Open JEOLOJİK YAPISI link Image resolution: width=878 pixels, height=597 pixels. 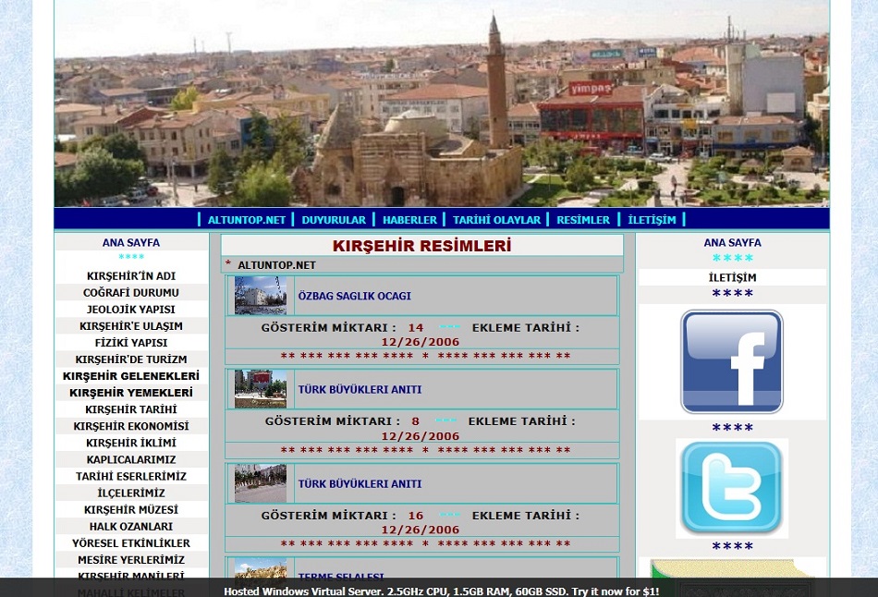pos(131,310)
